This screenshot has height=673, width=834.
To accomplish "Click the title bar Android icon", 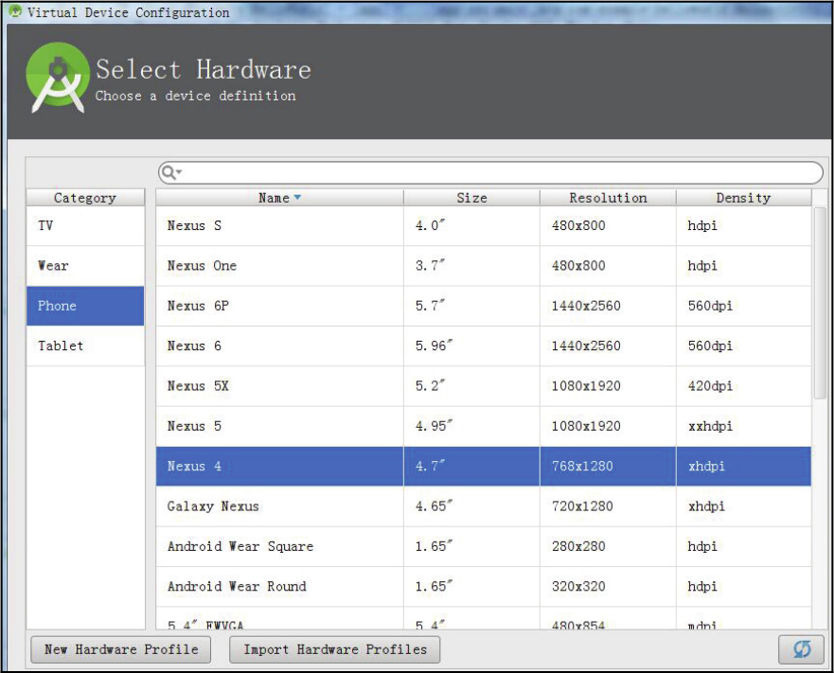I will pyautogui.click(x=15, y=12).
